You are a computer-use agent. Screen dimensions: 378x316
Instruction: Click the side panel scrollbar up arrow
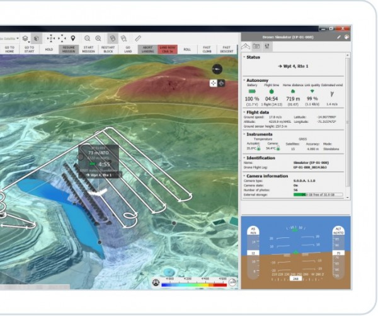click(x=347, y=55)
